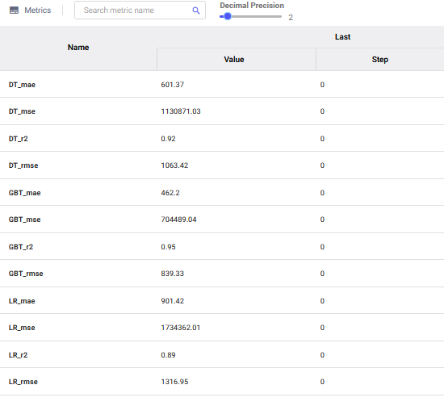Click the Last column group header
This screenshot has height=410, width=444.
[342, 37]
